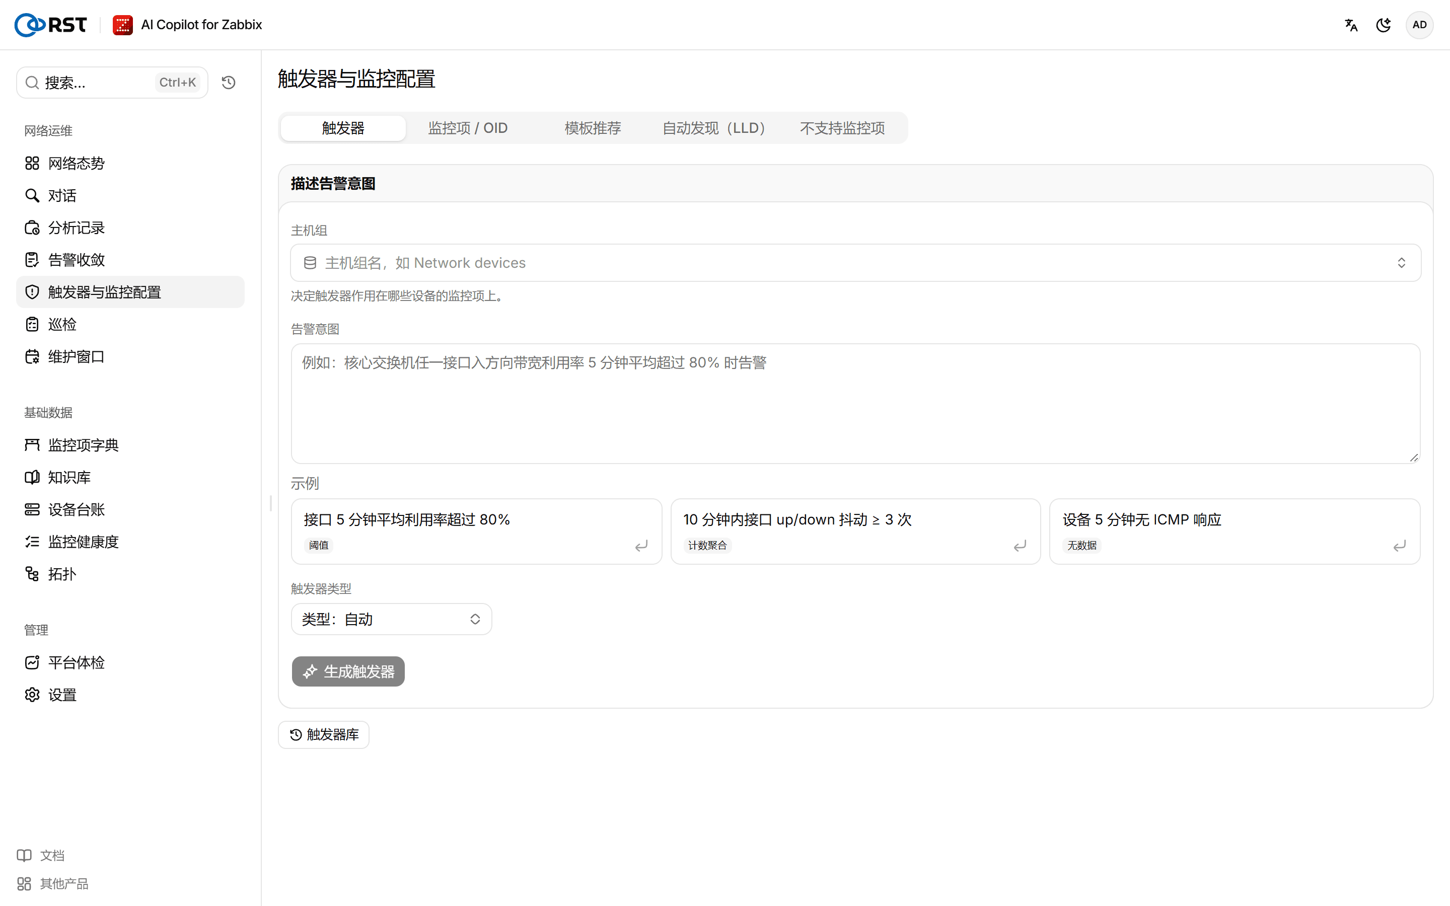The image size is (1450, 906).
Task: Switch to the 模板推荐 tab
Action: (x=593, y=128)
